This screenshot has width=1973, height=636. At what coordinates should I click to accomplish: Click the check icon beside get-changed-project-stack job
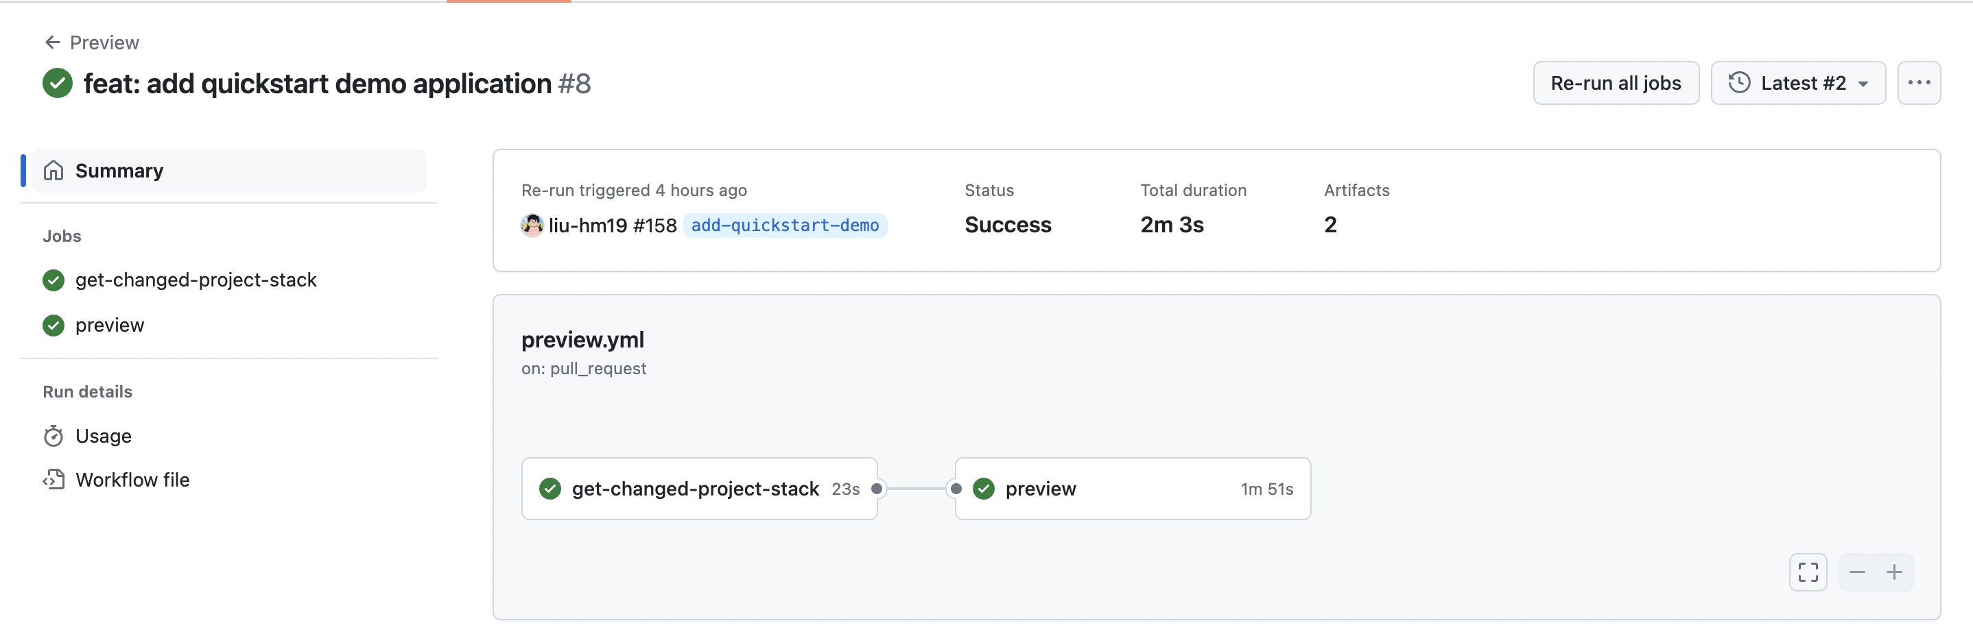coord(53,280)
